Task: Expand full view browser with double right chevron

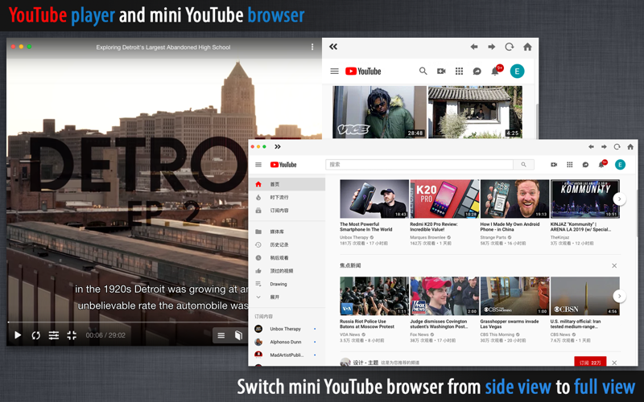Action: [278, 146]
